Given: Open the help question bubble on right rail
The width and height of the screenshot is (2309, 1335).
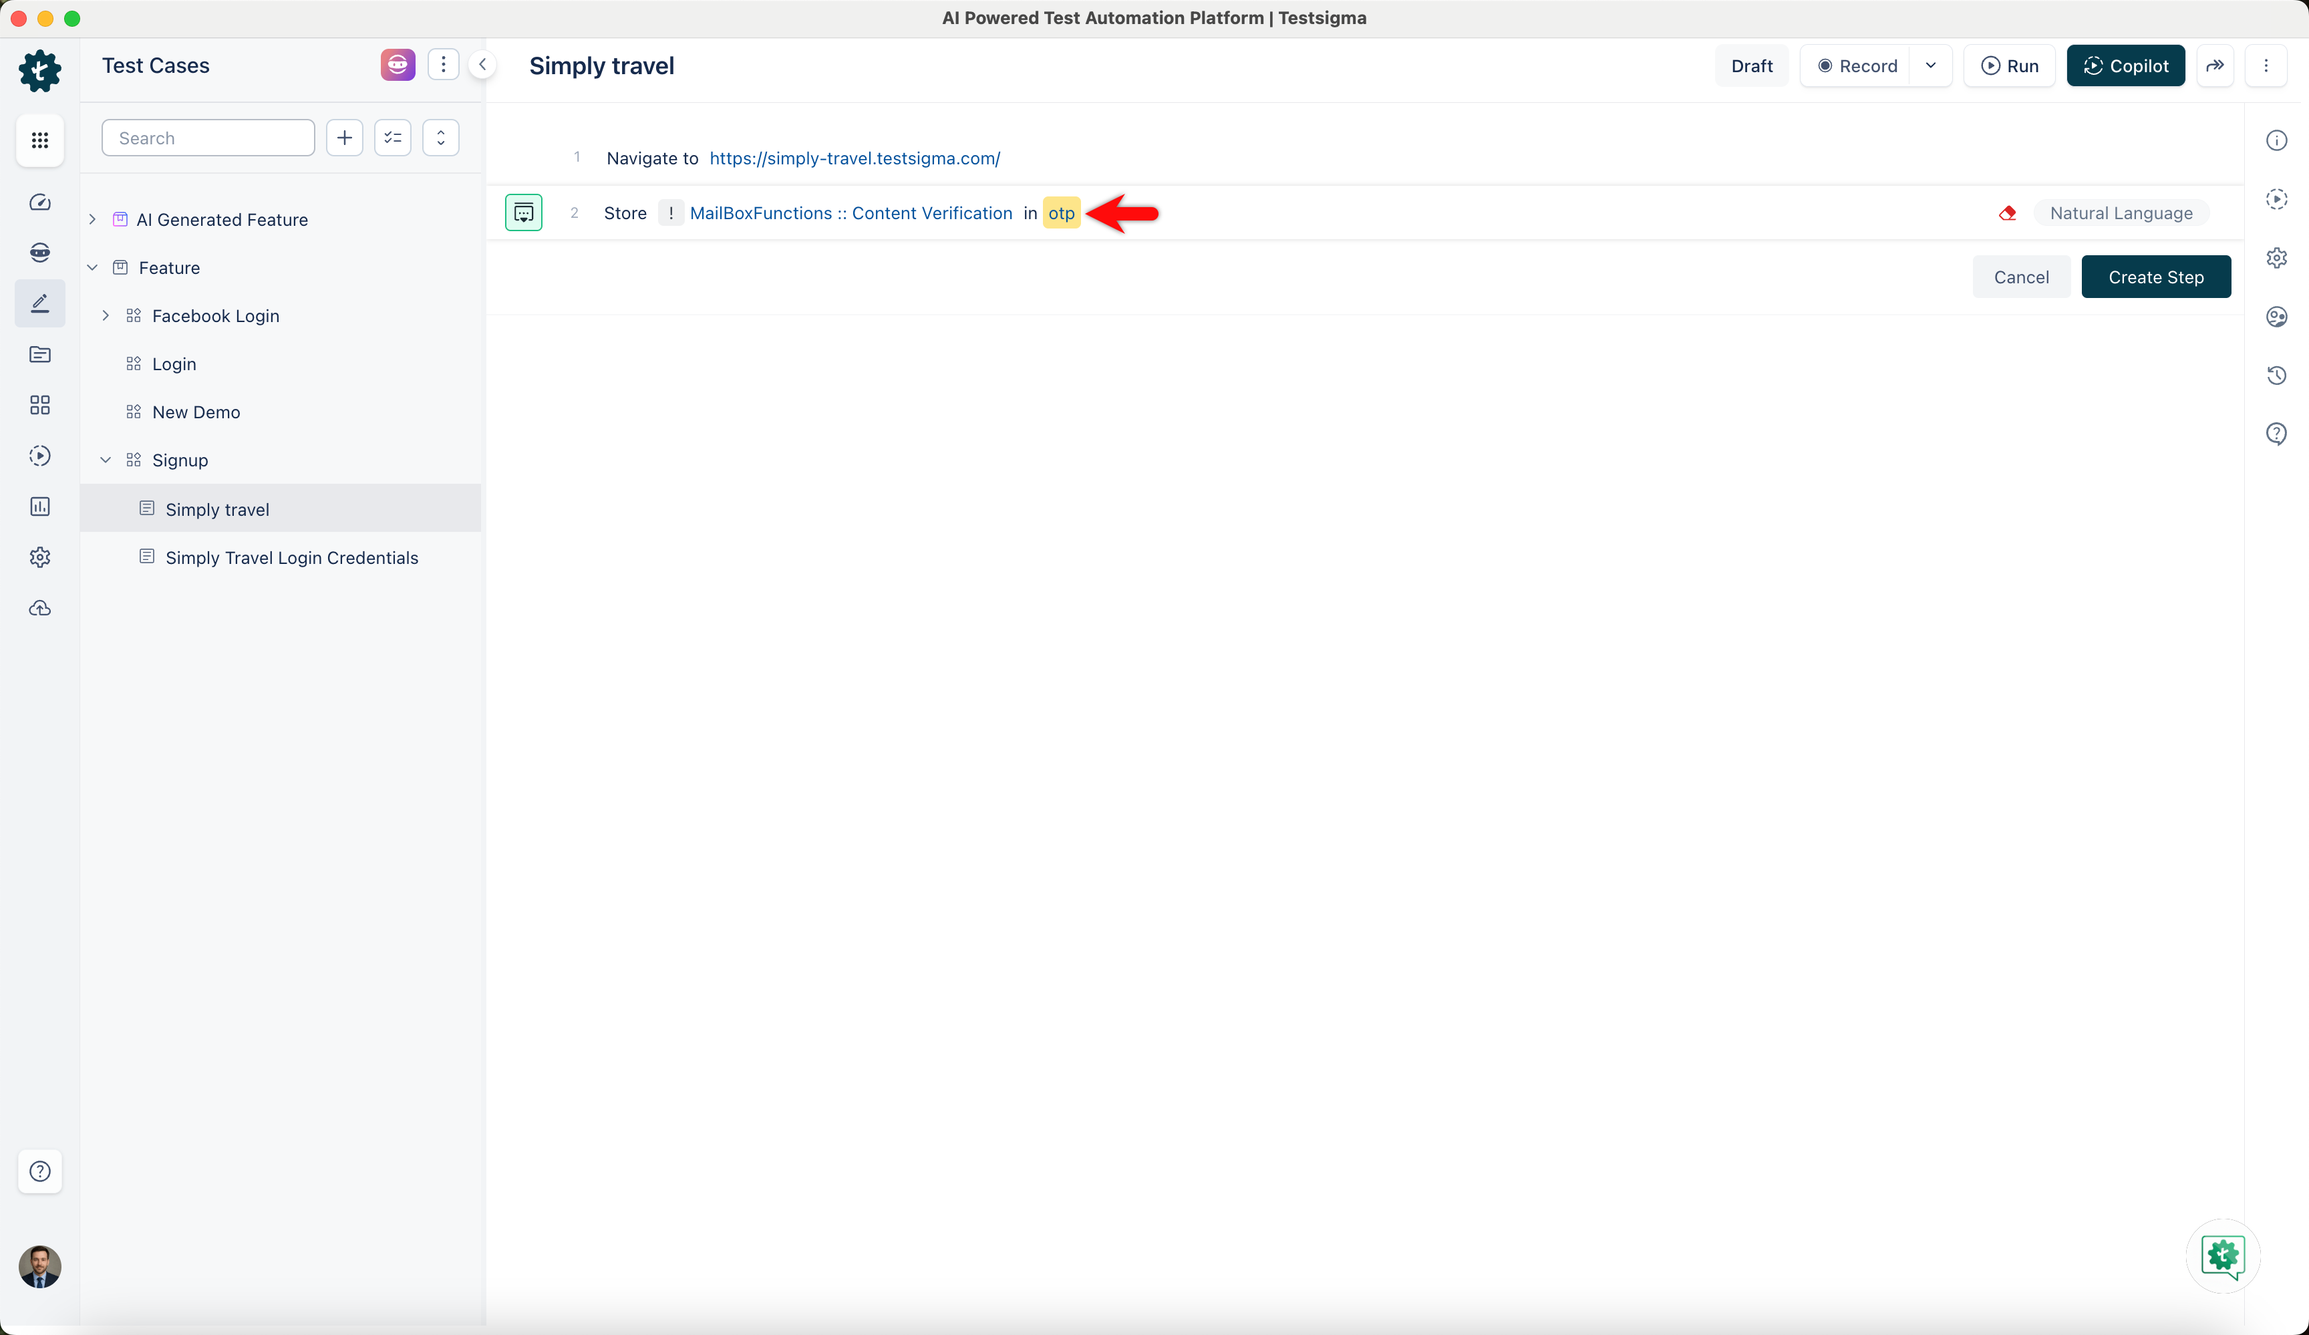Looking at the screenshot, I should (2277, 434).
